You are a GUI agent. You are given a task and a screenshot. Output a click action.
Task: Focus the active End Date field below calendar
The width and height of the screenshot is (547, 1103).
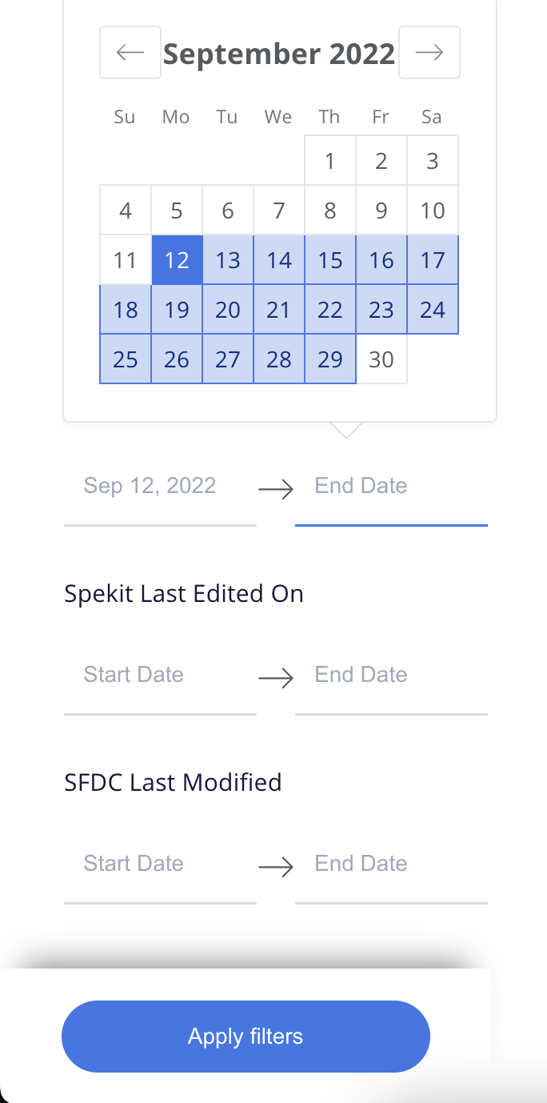391,486
